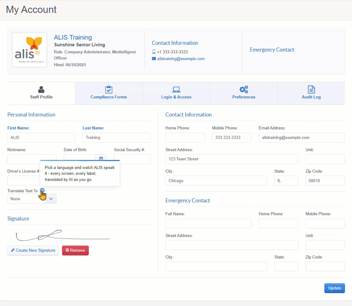The image size is (352, 306).
Task: Click the Emergency Contact Full Name field
Action: point(208,224)
